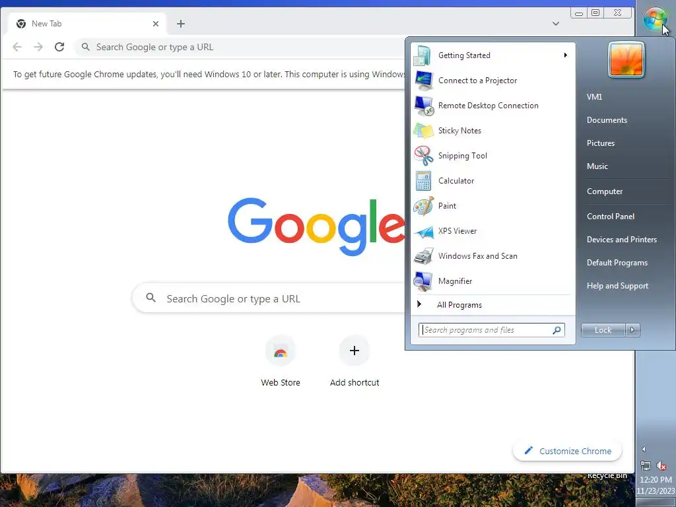Viewport: 676px width, 507px height.
Task: Click the Windows Start orb
Action: pyautogui.click(x=655, y=19)
